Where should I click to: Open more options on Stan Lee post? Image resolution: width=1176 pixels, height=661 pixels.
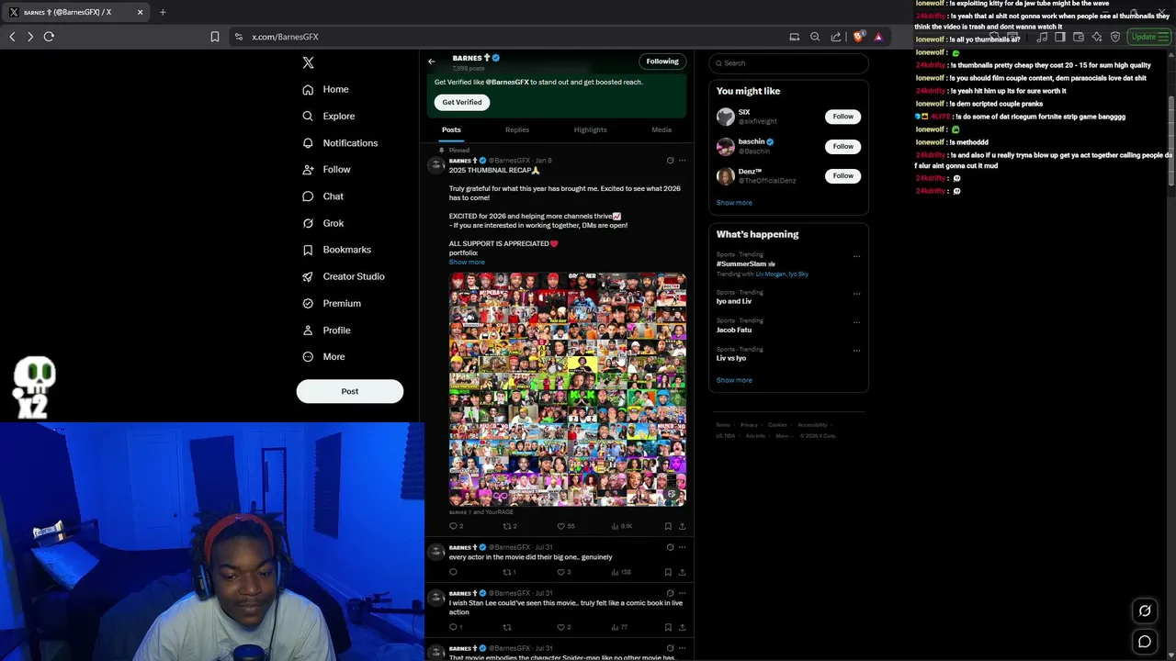682,593
